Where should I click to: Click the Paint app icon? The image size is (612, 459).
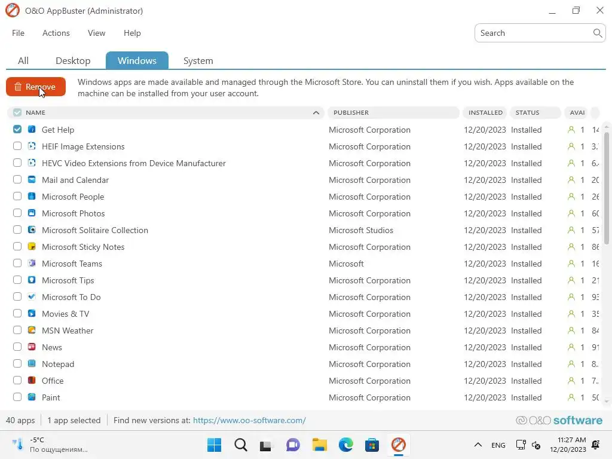[32, 397]
